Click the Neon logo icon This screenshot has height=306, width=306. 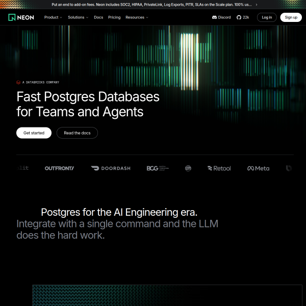12,17
